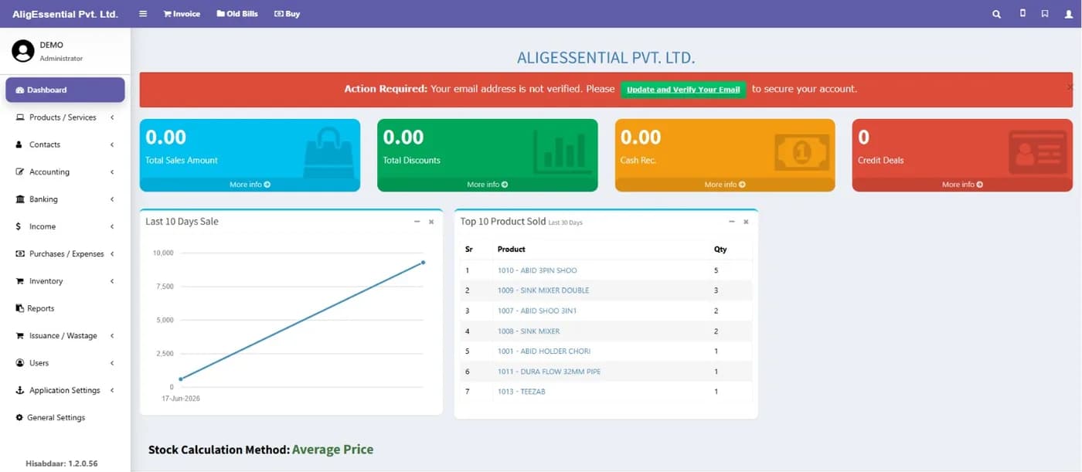Click the AligEssential Pvt. Ltd. brand logo

coord(65,14)
